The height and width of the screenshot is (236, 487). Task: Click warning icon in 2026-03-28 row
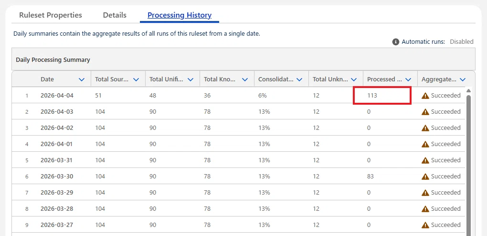click(425, 209)
